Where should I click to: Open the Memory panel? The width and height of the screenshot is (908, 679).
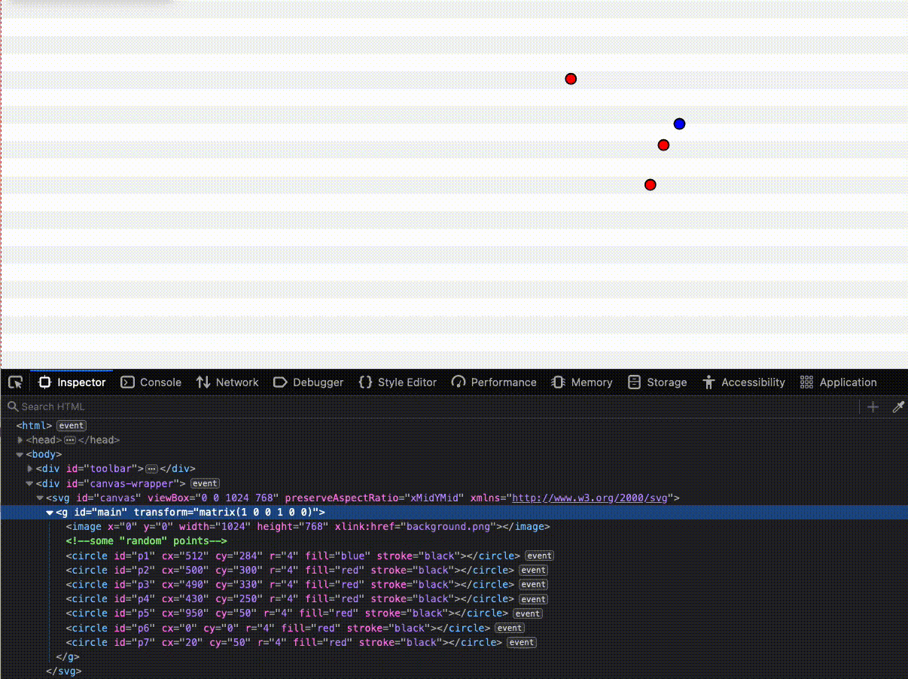coord(582,382)
